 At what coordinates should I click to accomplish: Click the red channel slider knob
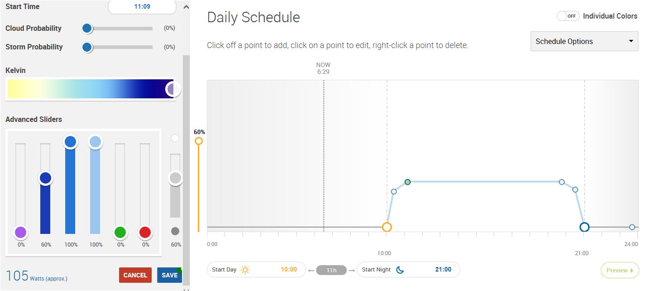[145, 233]
